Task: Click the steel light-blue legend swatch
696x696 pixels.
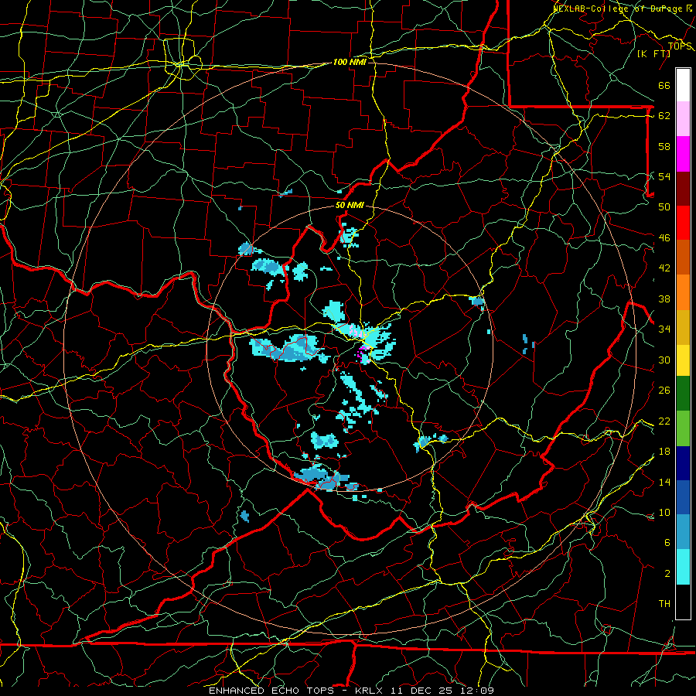Action: pos(683,532)
